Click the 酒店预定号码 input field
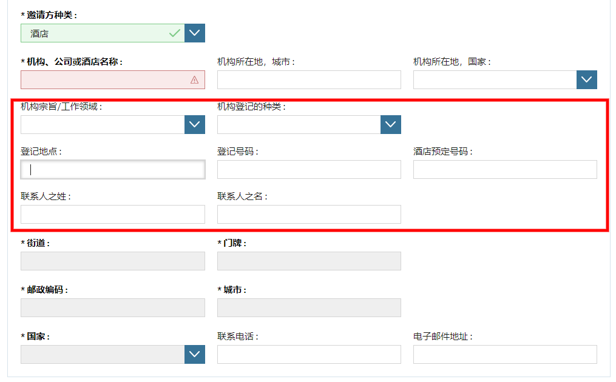The image size is (616, 382). tap(505, 170)
